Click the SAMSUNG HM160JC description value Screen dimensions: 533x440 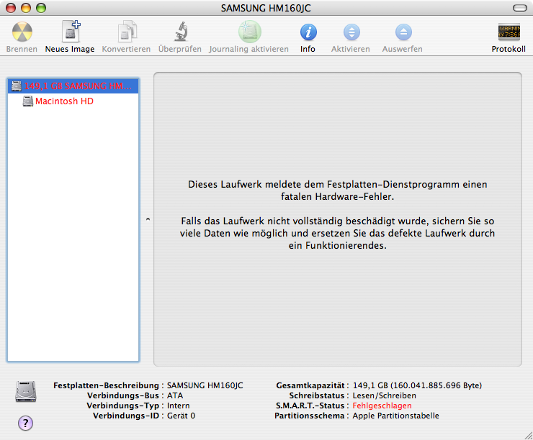click(x=205, y=385)
